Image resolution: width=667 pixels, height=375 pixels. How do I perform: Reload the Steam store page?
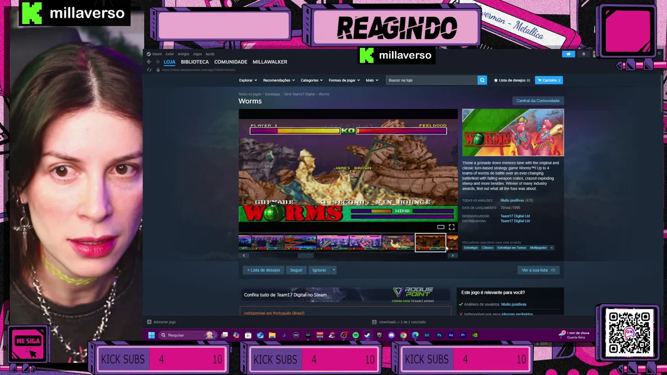coord(150,70)
